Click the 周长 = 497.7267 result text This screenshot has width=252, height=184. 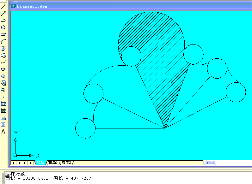tap(72, 178)
